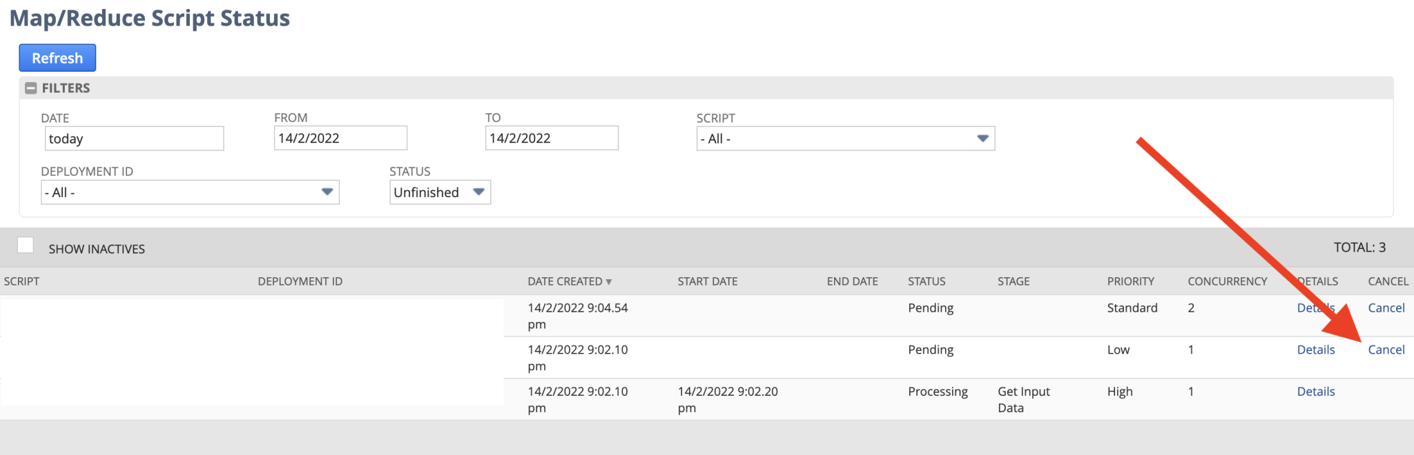
Task: Click the blue Refresh button
Action: click(57, 58)
